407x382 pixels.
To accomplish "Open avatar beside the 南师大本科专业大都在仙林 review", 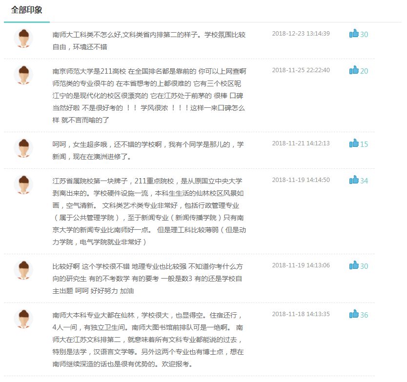I will point(23,319).
